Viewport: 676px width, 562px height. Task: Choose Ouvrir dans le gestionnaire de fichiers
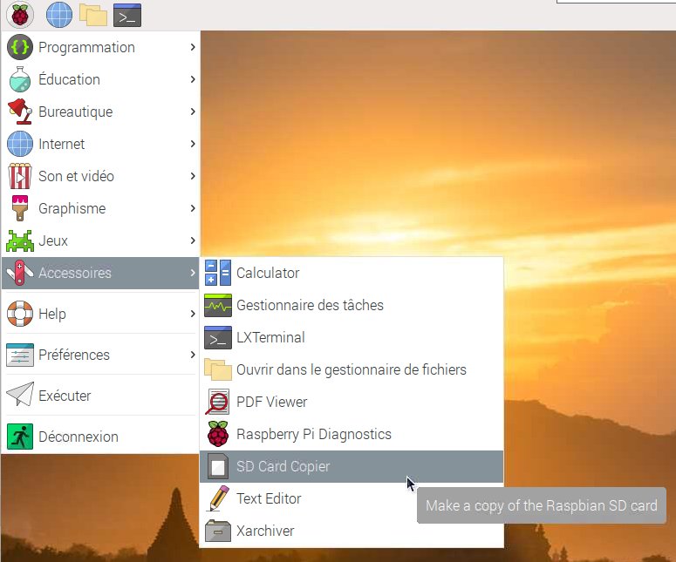[x=352, y=369]
